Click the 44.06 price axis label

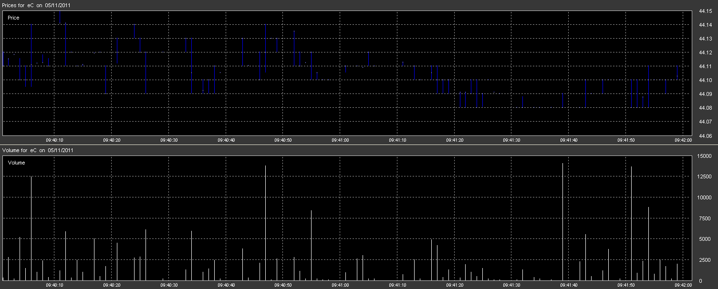pyautogui.click(x=705, y=136)
